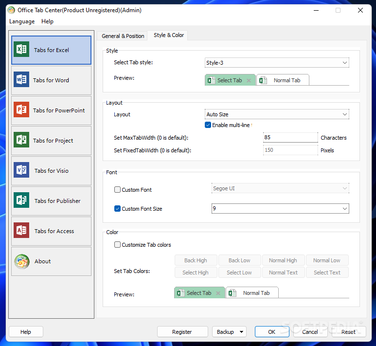Open Tabs for Publisher icon

pyautogui.click(x=21, y=200)
